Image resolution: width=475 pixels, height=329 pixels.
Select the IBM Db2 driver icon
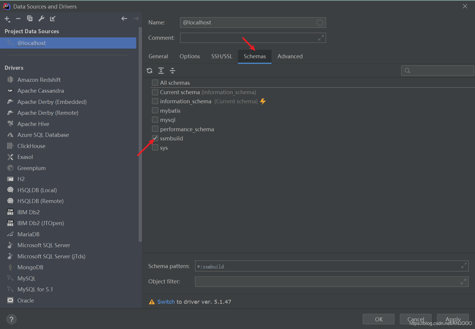(10, 212)
